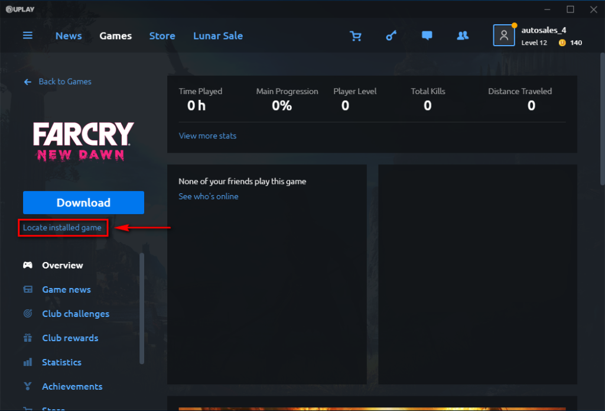
Task: Click the Overview gamepad icon
Action: (28, 265)
